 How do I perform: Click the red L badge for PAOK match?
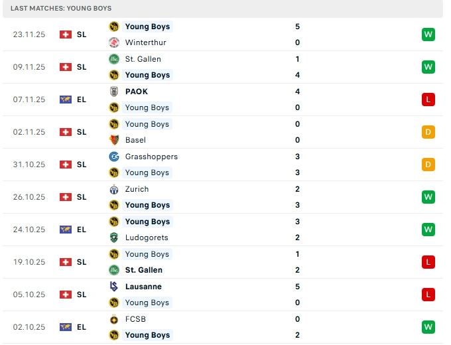tap(428, 100)
